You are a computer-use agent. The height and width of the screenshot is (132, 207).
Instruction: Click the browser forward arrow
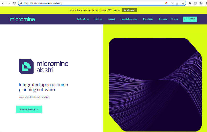(x=9, y=3)
